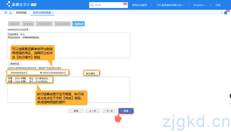Close the 向导式结转损益 tab
This screenshot has height=132, width=231.
[x=53, y=13]
